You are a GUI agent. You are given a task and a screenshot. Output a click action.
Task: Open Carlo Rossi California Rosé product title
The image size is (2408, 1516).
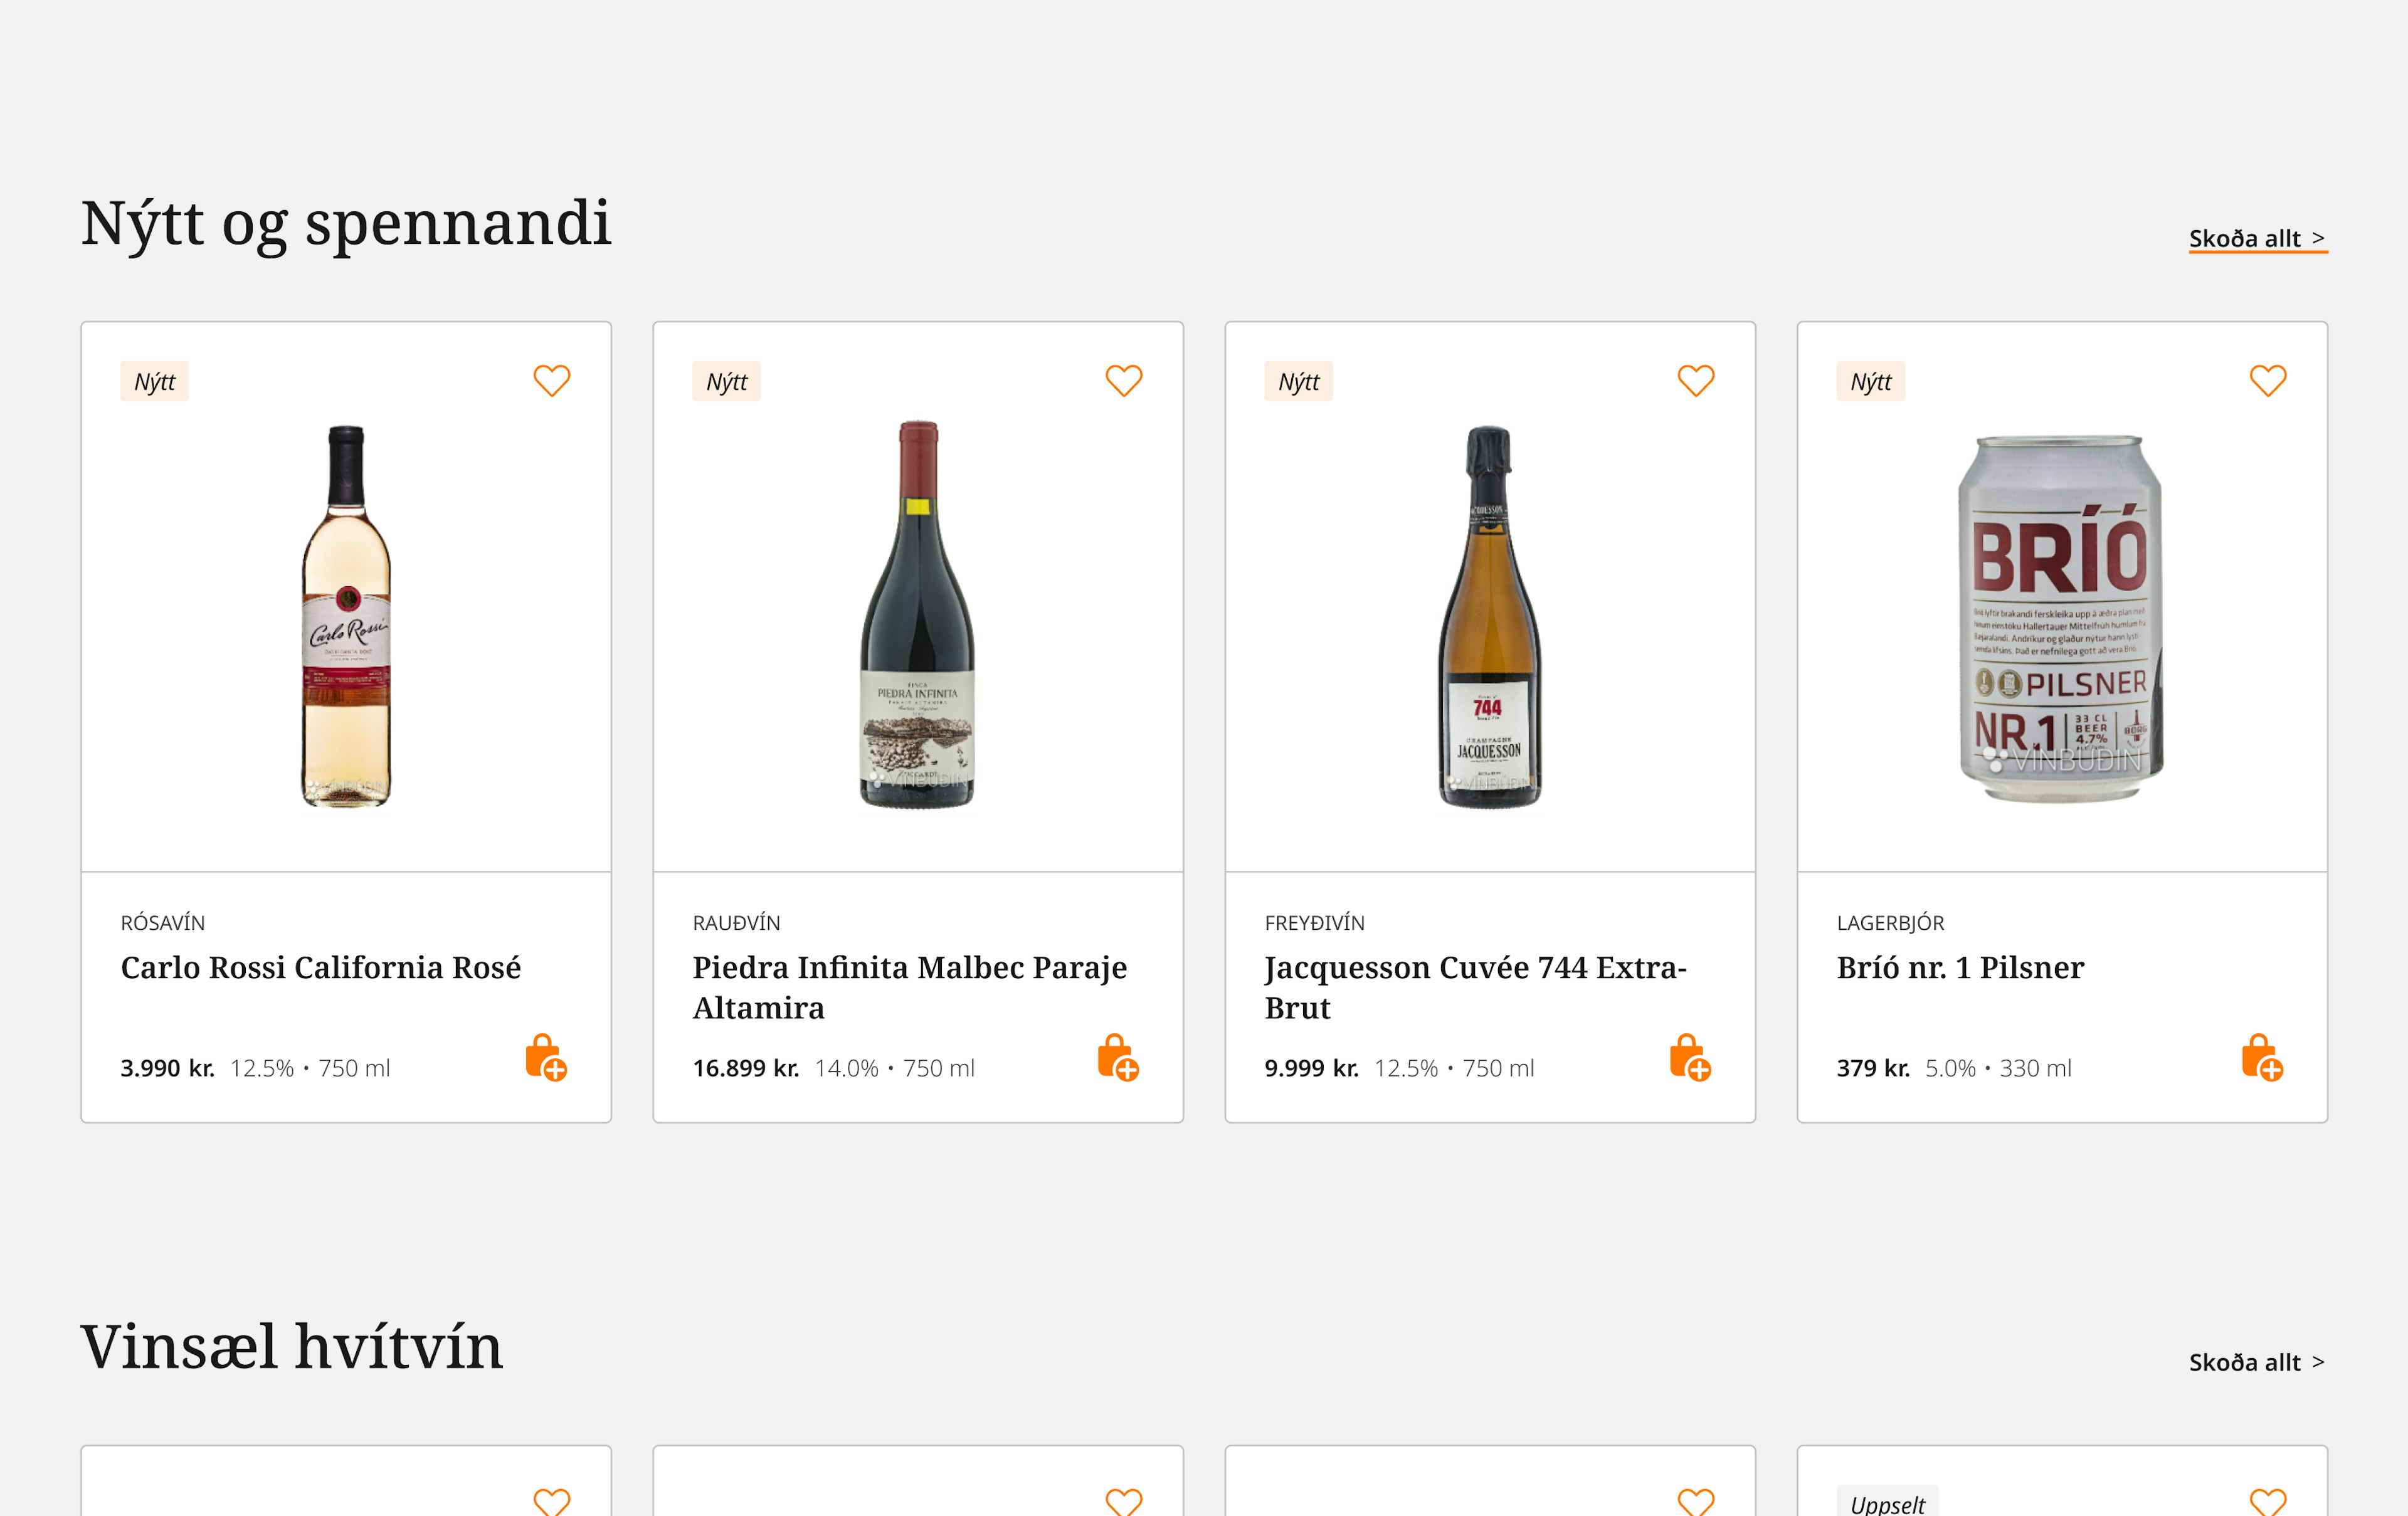(321, 968)
